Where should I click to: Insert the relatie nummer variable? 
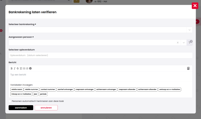tap(31, 89)
